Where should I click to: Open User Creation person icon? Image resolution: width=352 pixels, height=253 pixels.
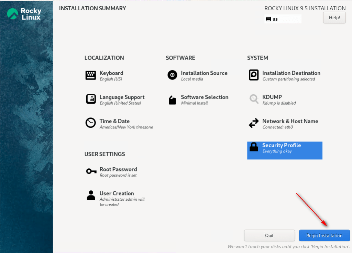click(x=91, y=195)
